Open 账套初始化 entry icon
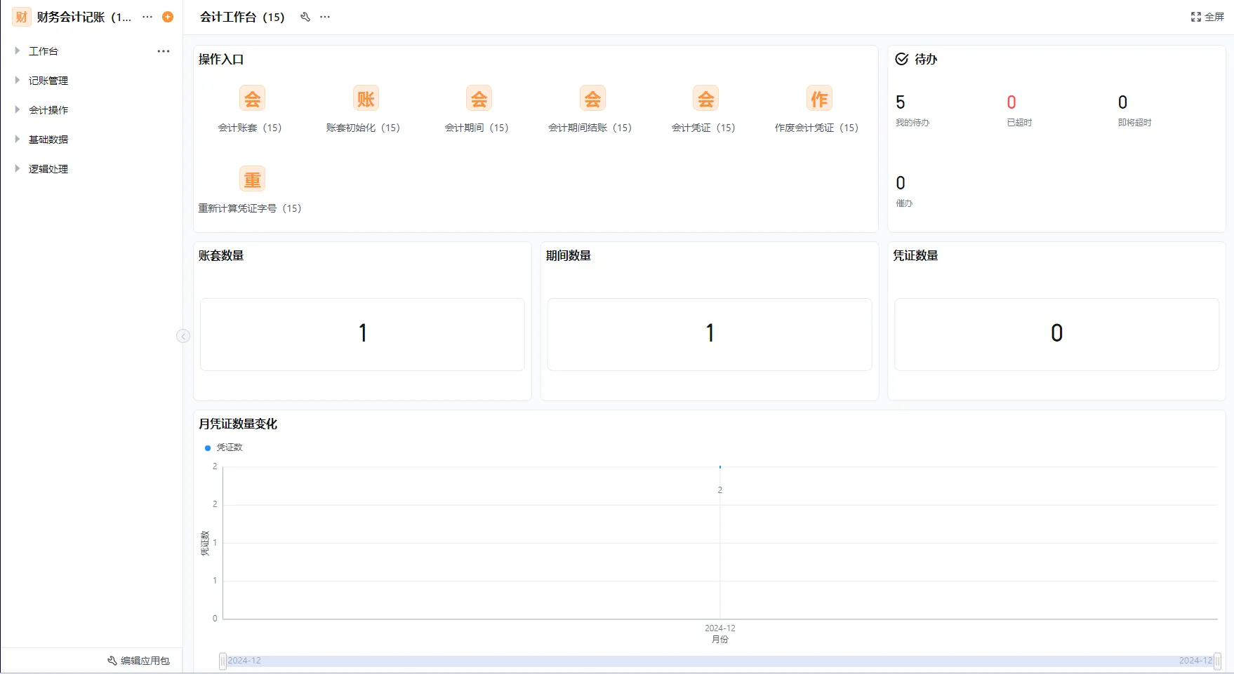Image resolution: width=1234 pixels, height=674 pixels. (x=365, y=98)
